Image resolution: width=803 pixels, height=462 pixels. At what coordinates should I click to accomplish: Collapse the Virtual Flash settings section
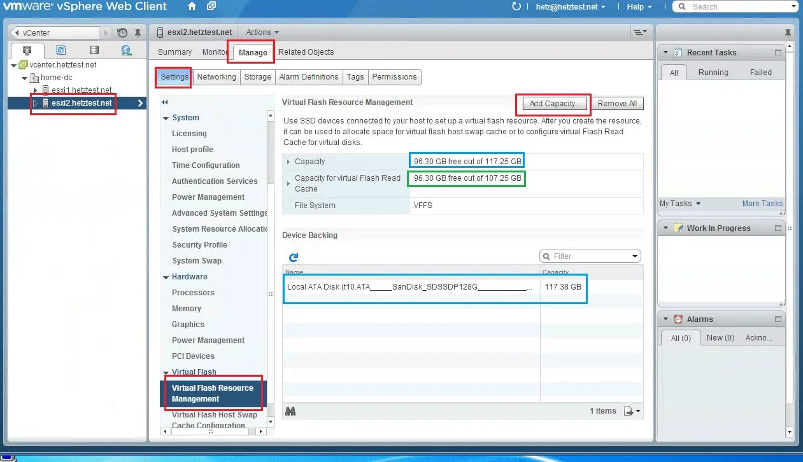click(166, 372)
